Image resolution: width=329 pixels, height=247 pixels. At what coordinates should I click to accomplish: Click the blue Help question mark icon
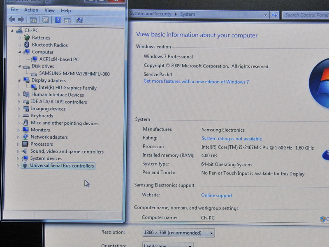click(58, 20)
